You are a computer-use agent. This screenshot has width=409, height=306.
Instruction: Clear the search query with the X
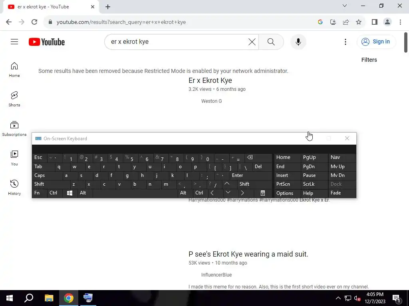(x=252, y=41)
